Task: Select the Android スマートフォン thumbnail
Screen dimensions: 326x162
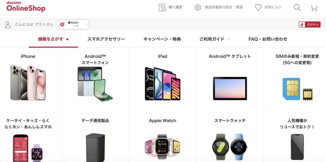Action: pos(95,84)
